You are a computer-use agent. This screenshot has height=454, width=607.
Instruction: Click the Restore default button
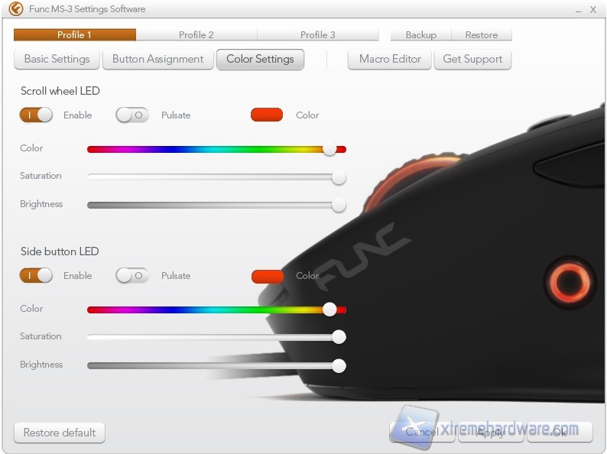tap(60, 433)
